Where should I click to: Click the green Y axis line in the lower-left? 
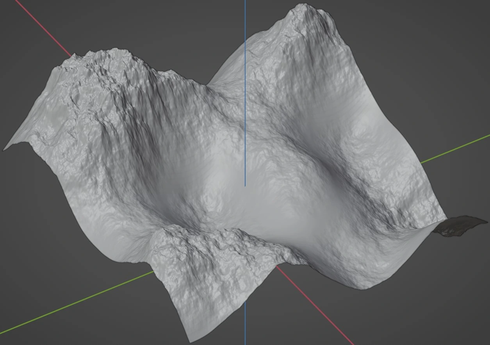coord(78,301)
